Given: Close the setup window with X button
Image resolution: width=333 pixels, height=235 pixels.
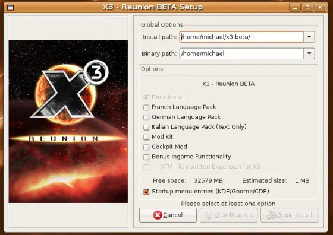Looking at the screenshot, I should 321,7.
